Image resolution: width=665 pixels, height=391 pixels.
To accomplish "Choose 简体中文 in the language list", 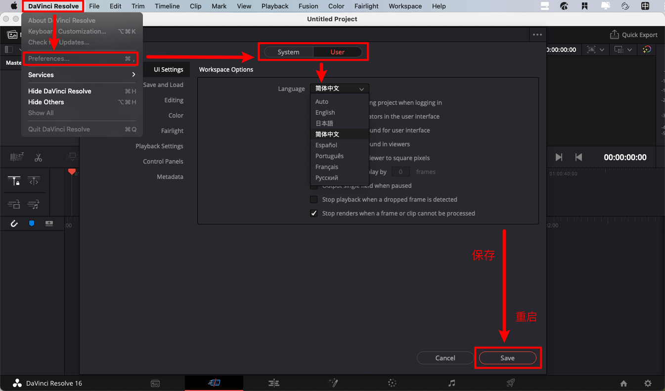I will tap(340, 134).
